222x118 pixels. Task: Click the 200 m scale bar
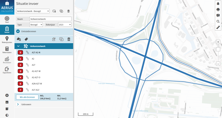85,114
